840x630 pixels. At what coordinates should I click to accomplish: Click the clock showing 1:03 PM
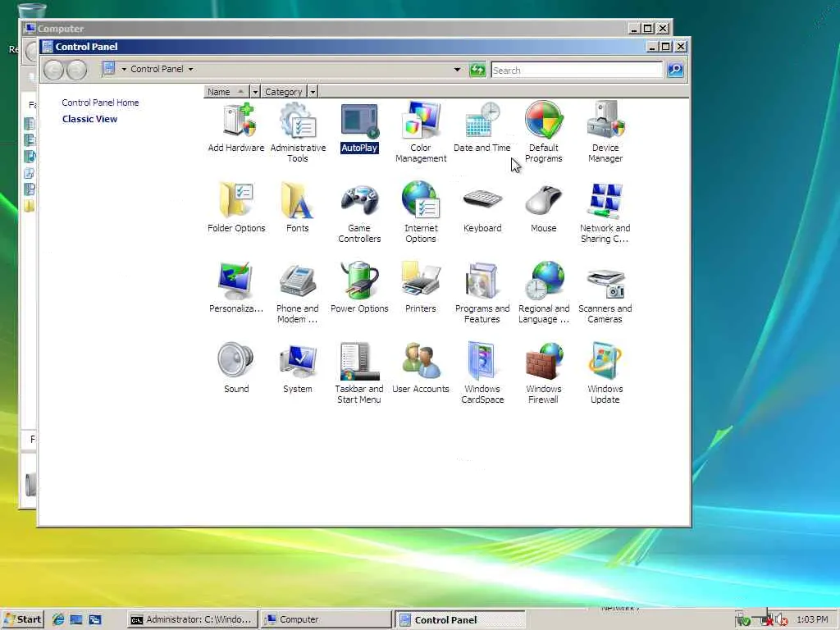pos(812,619)
